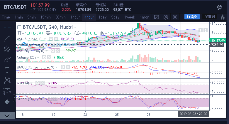Image resolution: width=229 pixels, height=124 pixels.
Task: Switch to 5day interval
Action: pyautogui.click(x=115, y=17)
